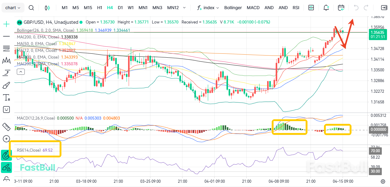Open the chart type dropdown
390x187 pixels.
(x=13, y=7)
